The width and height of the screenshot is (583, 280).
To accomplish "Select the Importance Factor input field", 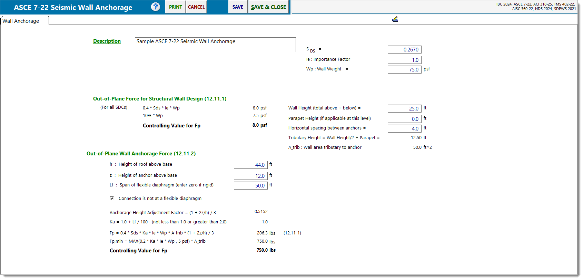I will tap(405, 60).
